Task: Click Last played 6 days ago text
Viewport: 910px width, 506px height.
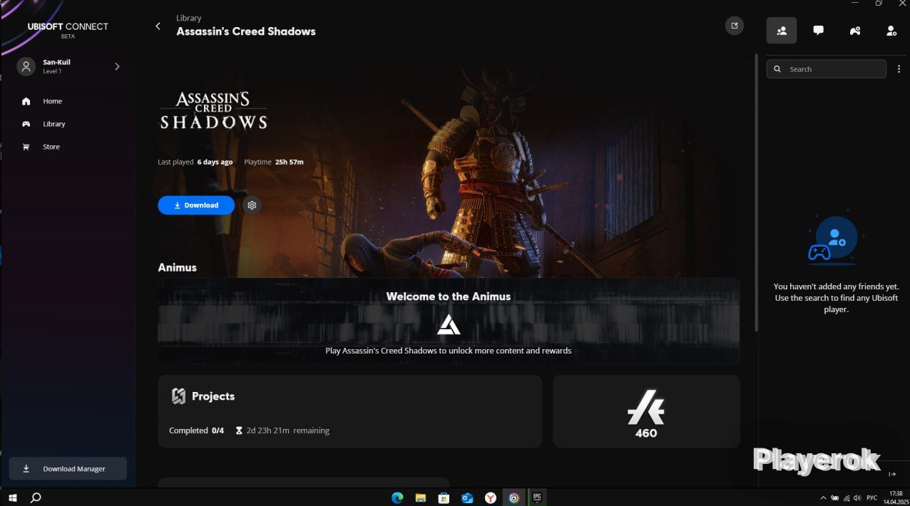Action: point(195,162)
